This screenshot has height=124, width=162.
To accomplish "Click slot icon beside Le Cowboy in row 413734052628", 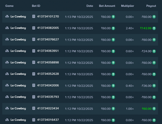I will click(x=7, y=74).
